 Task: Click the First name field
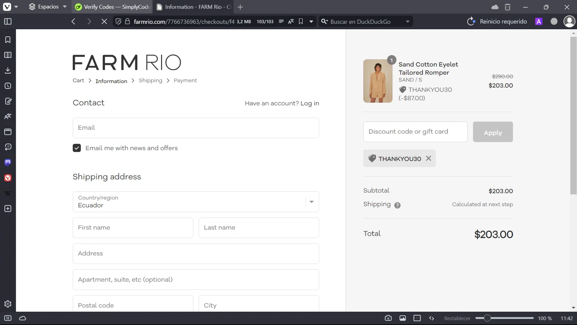pyautogui.click(x=133, y=228)
